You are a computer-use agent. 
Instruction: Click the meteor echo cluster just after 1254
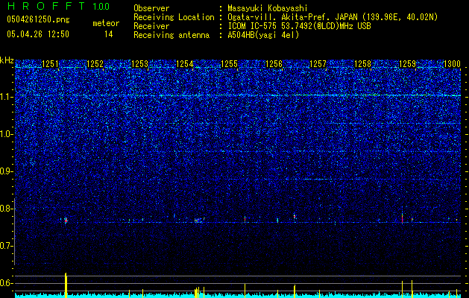click(x=199, y=221)
